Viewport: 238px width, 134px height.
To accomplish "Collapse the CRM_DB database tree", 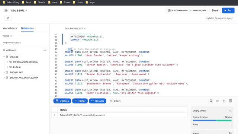I will coord(4,57).
